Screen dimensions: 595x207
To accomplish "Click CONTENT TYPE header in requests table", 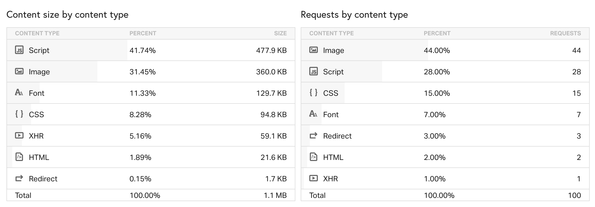I will [x=331, y=33].
